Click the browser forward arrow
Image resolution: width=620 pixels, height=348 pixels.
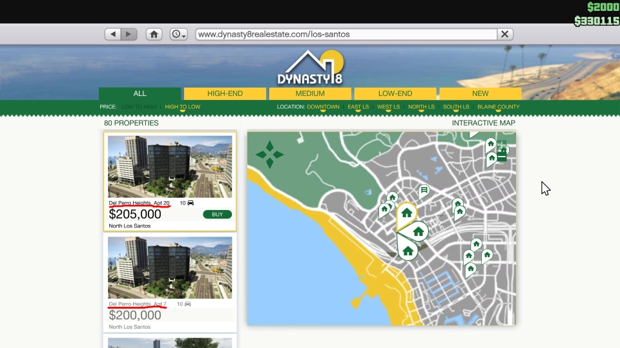(x=129, y=34)
